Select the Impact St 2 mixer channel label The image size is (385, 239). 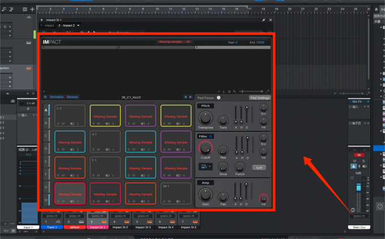120,227
